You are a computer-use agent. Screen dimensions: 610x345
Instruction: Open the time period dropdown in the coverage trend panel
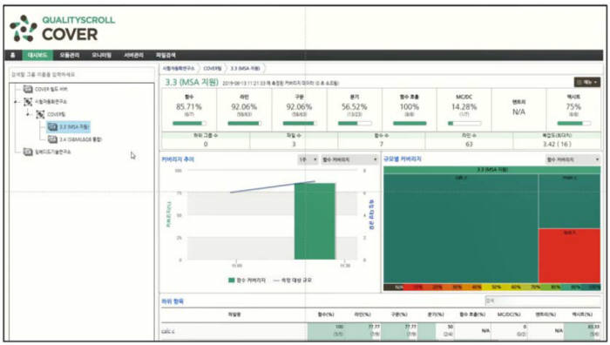tap(308, 159)
